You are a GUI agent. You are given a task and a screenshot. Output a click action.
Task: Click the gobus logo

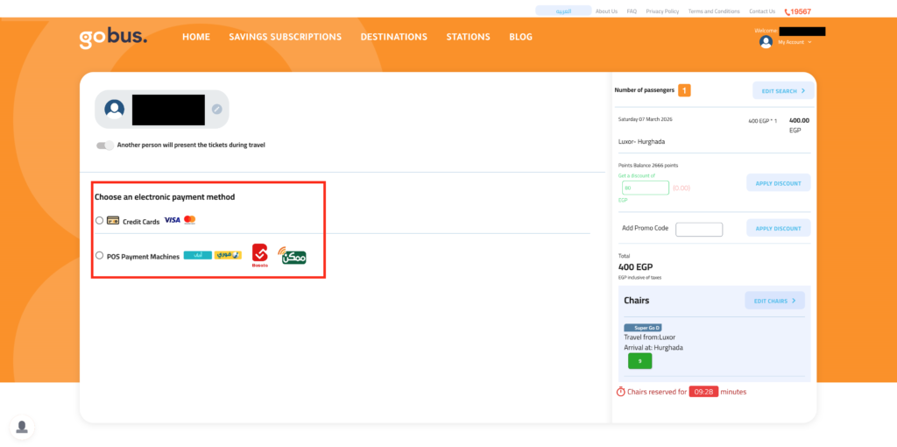coord(113,38)
